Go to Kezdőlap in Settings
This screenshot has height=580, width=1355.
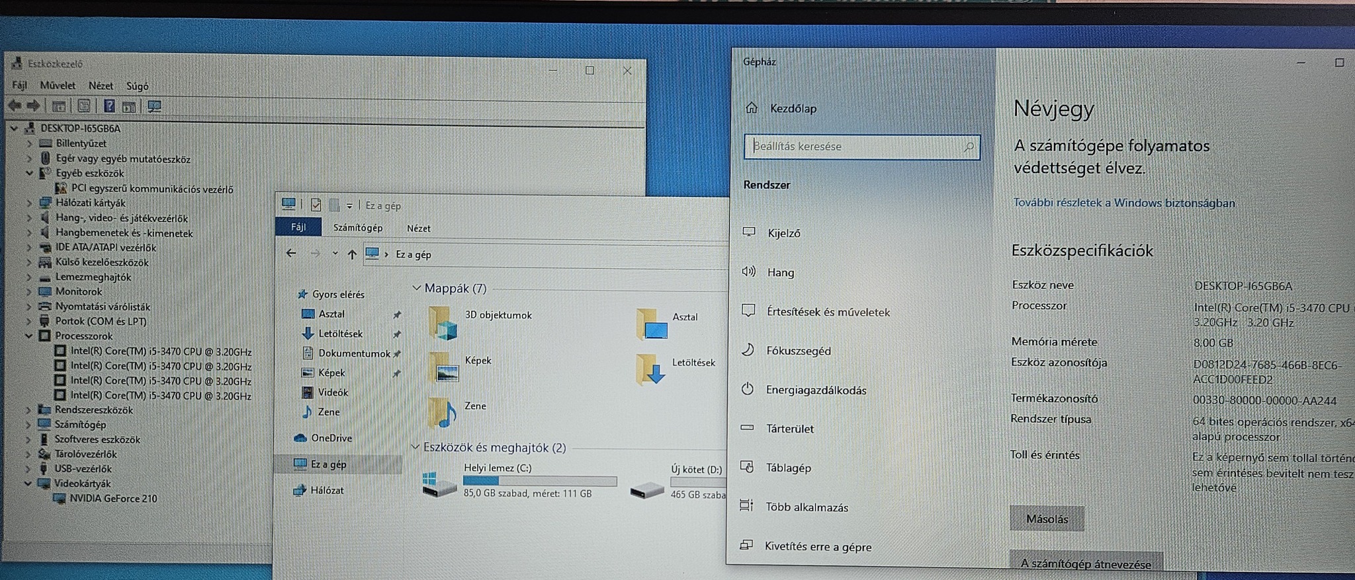793,108
